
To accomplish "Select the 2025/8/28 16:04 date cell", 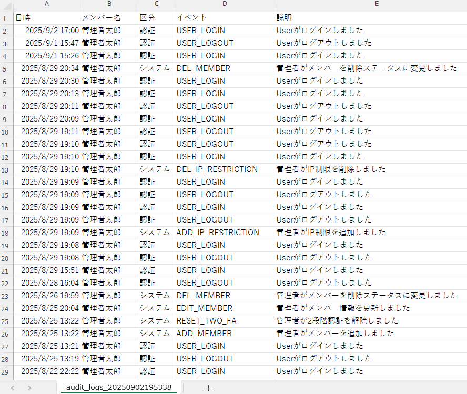I will tap(47, 283).
